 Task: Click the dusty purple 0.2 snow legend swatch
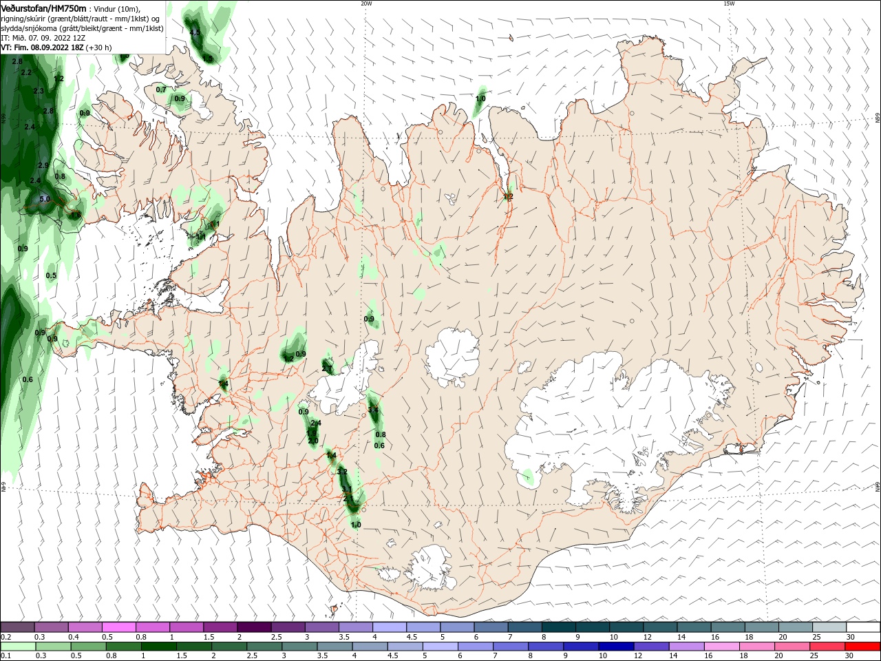tap(17, 627)
